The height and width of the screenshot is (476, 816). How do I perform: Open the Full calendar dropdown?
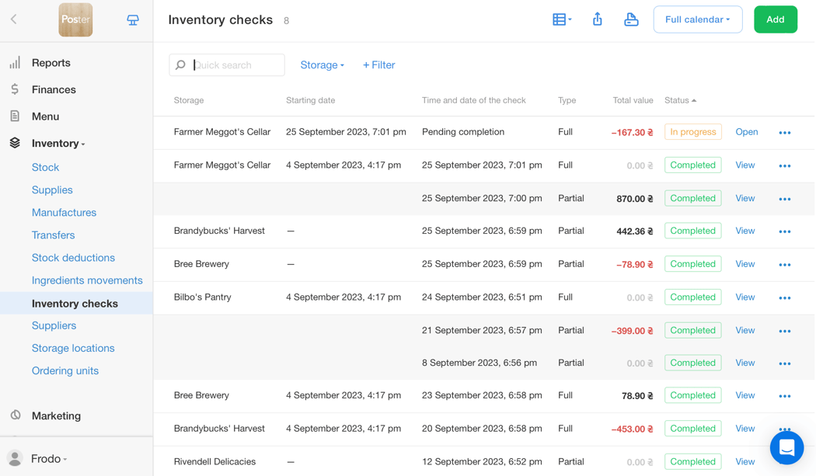[x=697, y=19]
